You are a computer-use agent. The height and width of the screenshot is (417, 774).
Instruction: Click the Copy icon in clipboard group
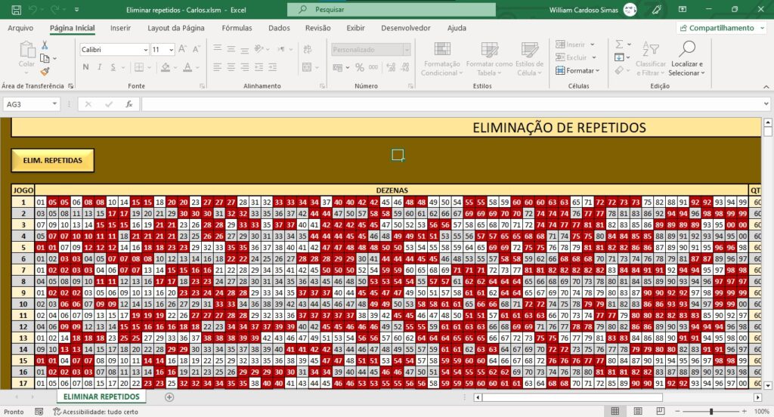point(45,58)
